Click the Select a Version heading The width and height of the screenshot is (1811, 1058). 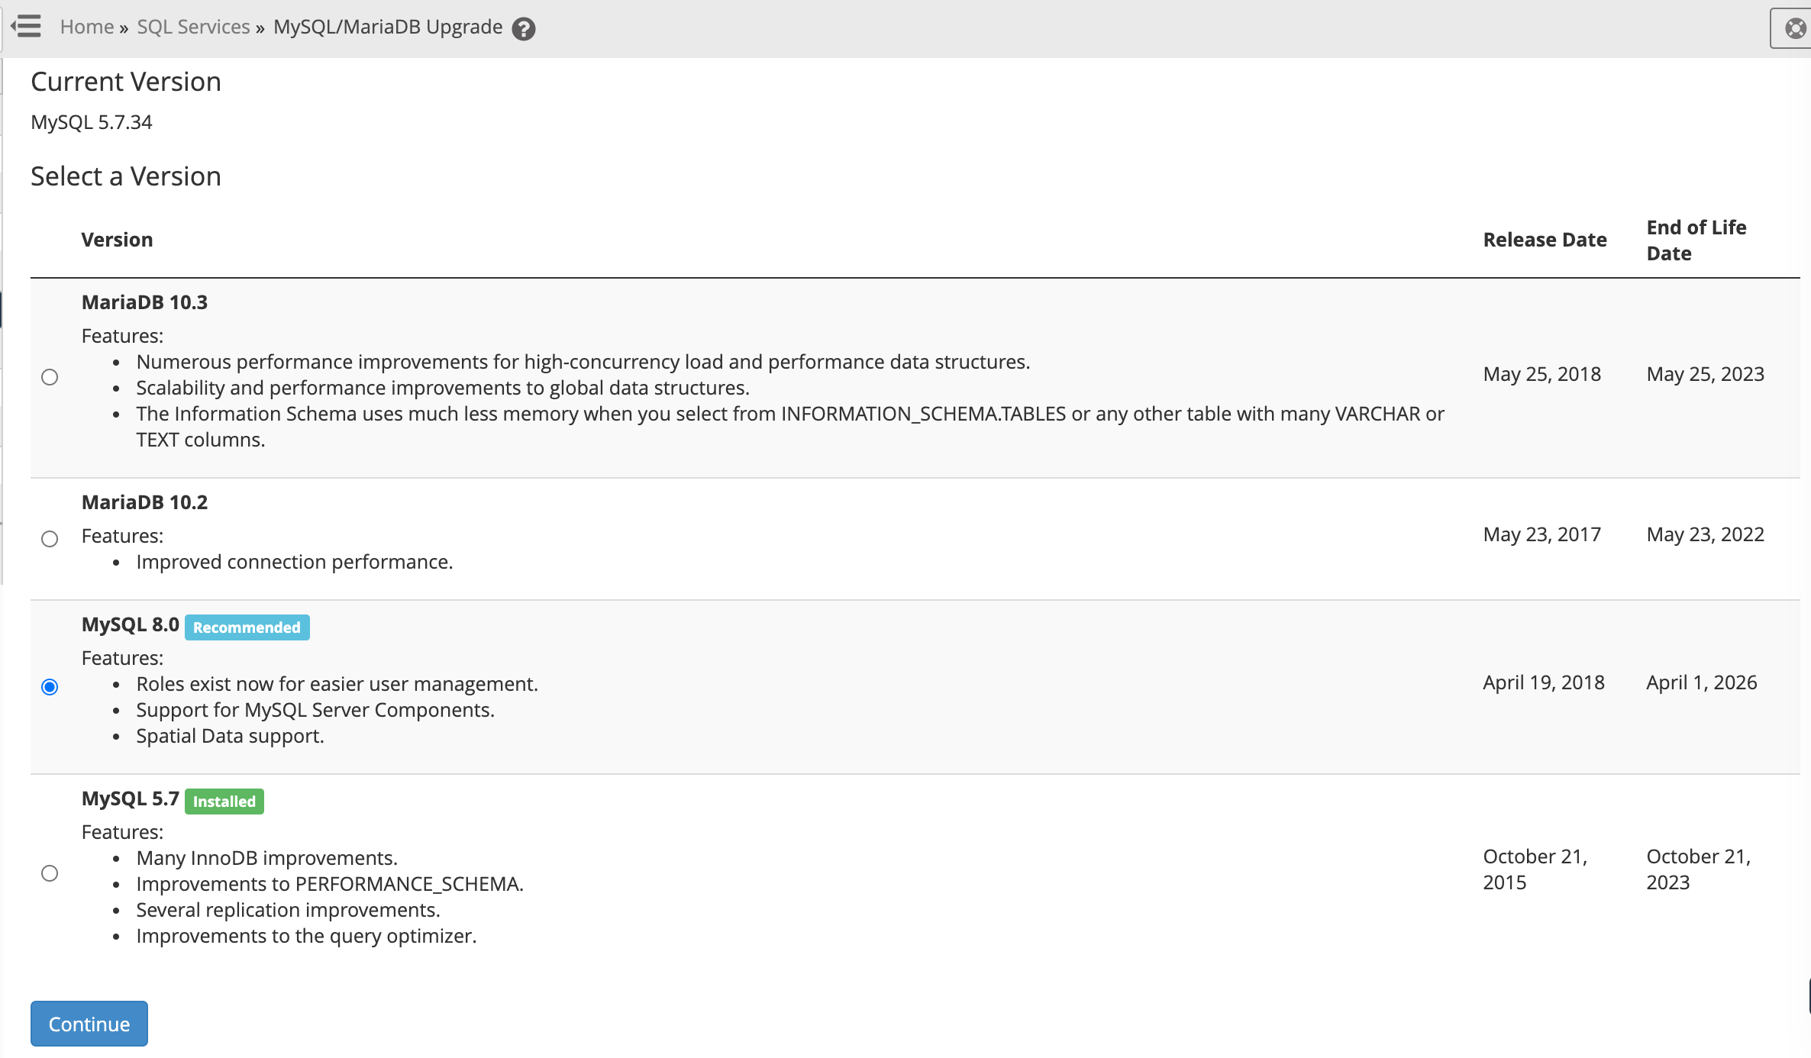click(126, 176)
